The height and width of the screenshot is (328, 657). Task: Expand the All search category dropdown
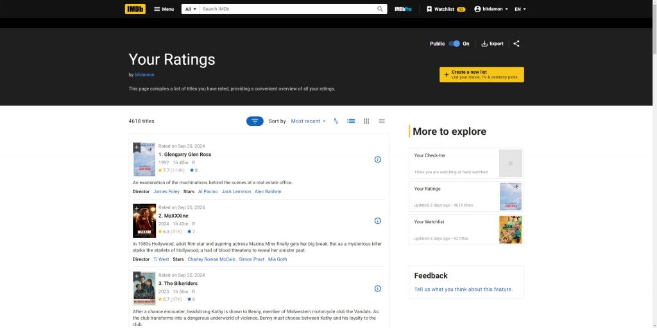tap(191, 9)
